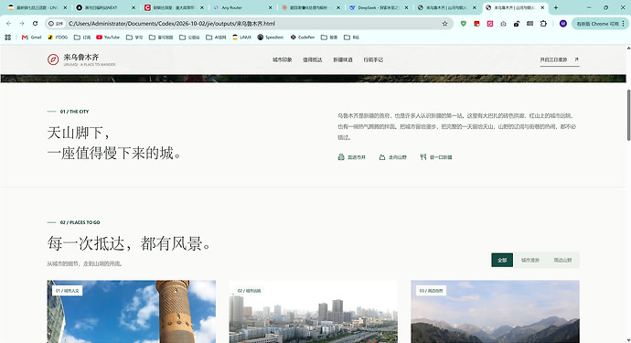Click the browser forward arrow

pos(22,24)
